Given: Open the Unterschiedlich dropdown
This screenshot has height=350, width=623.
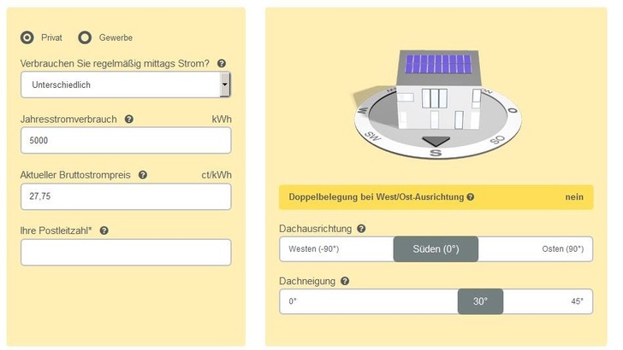Looking at the screenshot, I should pyautogui.click(x=120, y=85).
